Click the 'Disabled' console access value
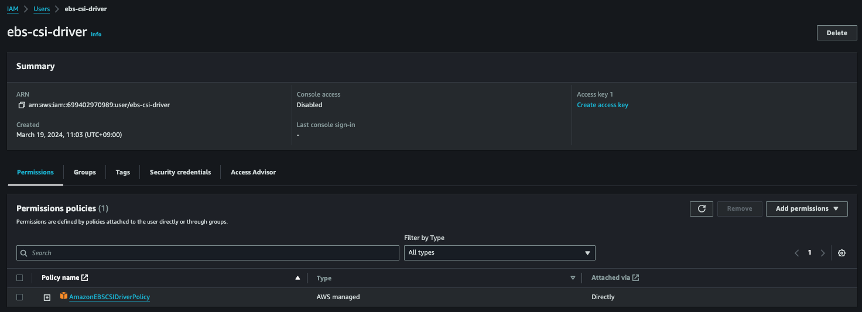Viewport: 862px width, 312px height. 310,105
